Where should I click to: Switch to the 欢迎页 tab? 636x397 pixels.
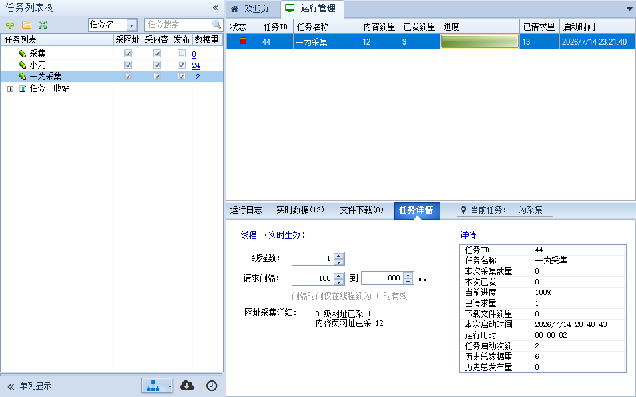click(x=250, y=9)
